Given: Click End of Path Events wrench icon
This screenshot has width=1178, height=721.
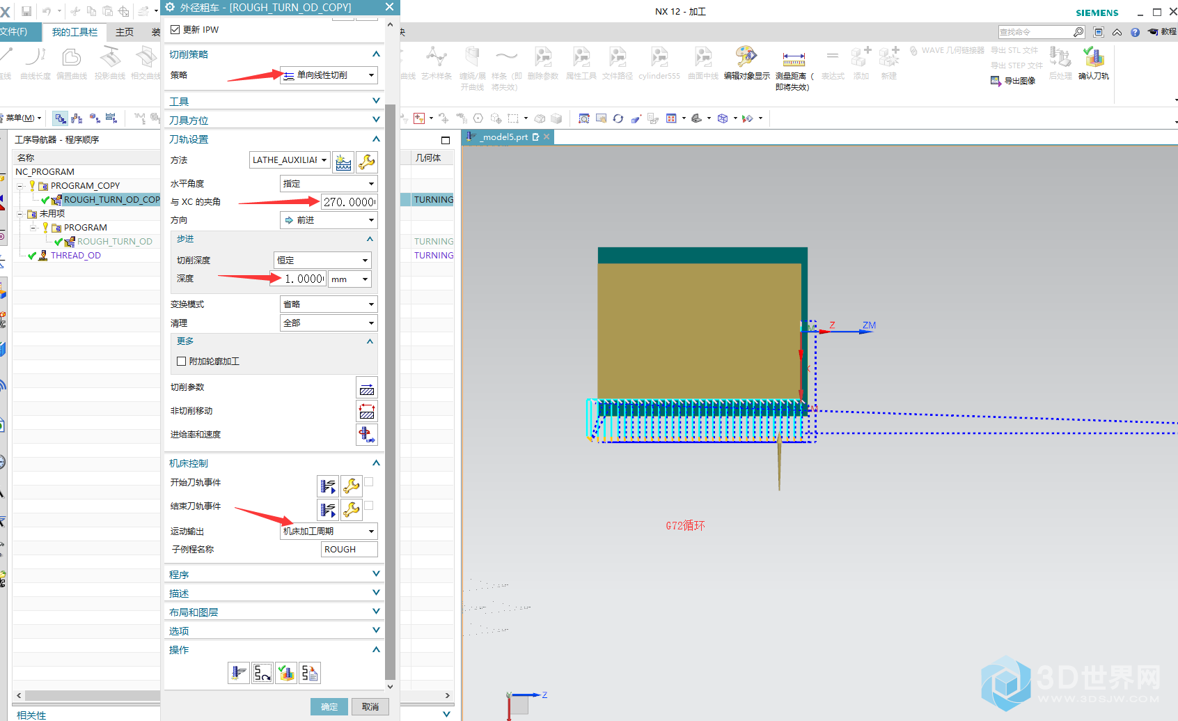Looking at the screenshot, I should coord(352,509).
